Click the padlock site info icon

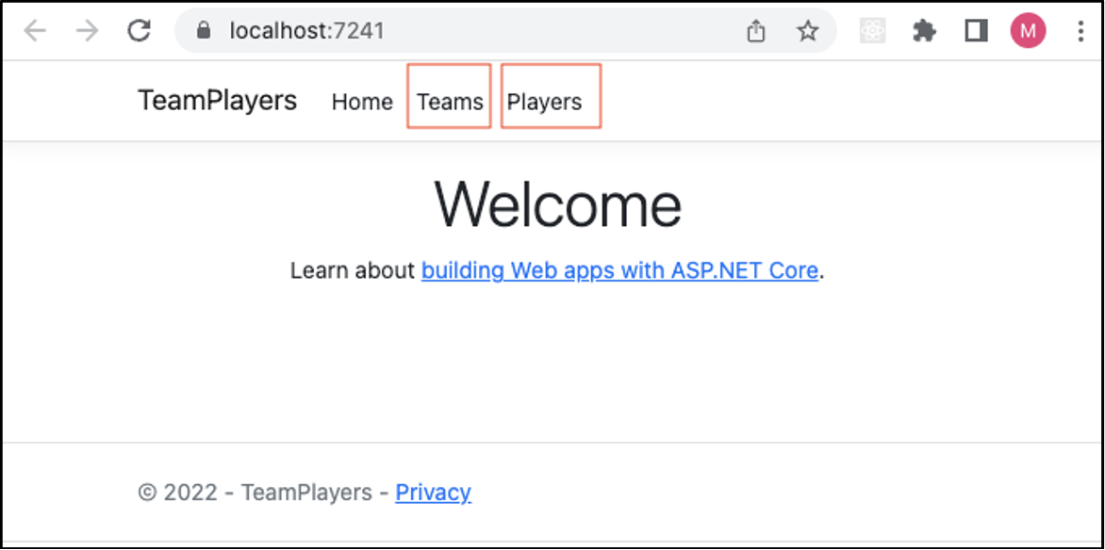(204, 30)
